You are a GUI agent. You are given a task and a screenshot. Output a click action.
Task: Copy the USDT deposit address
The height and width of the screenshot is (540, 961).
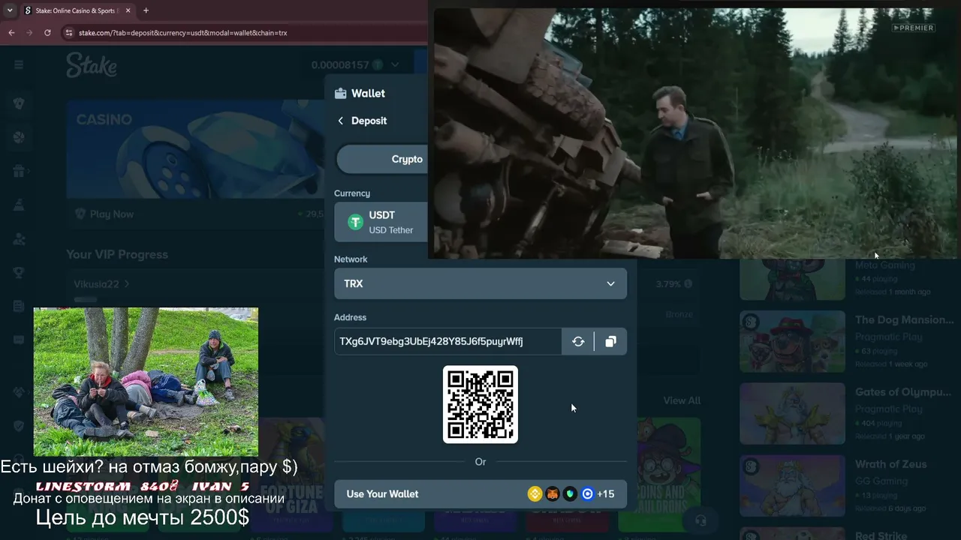click(610, 341)
